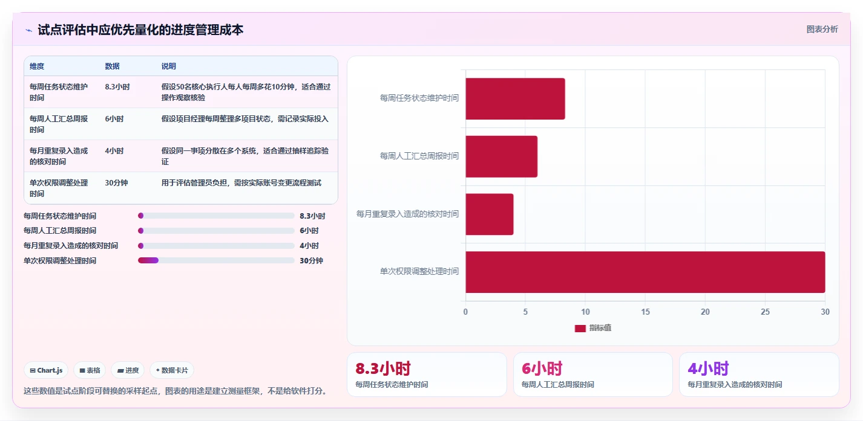Click the 指标值 legend text
The height and width of the screenshot is (421, 863).
tap(600, 328)
